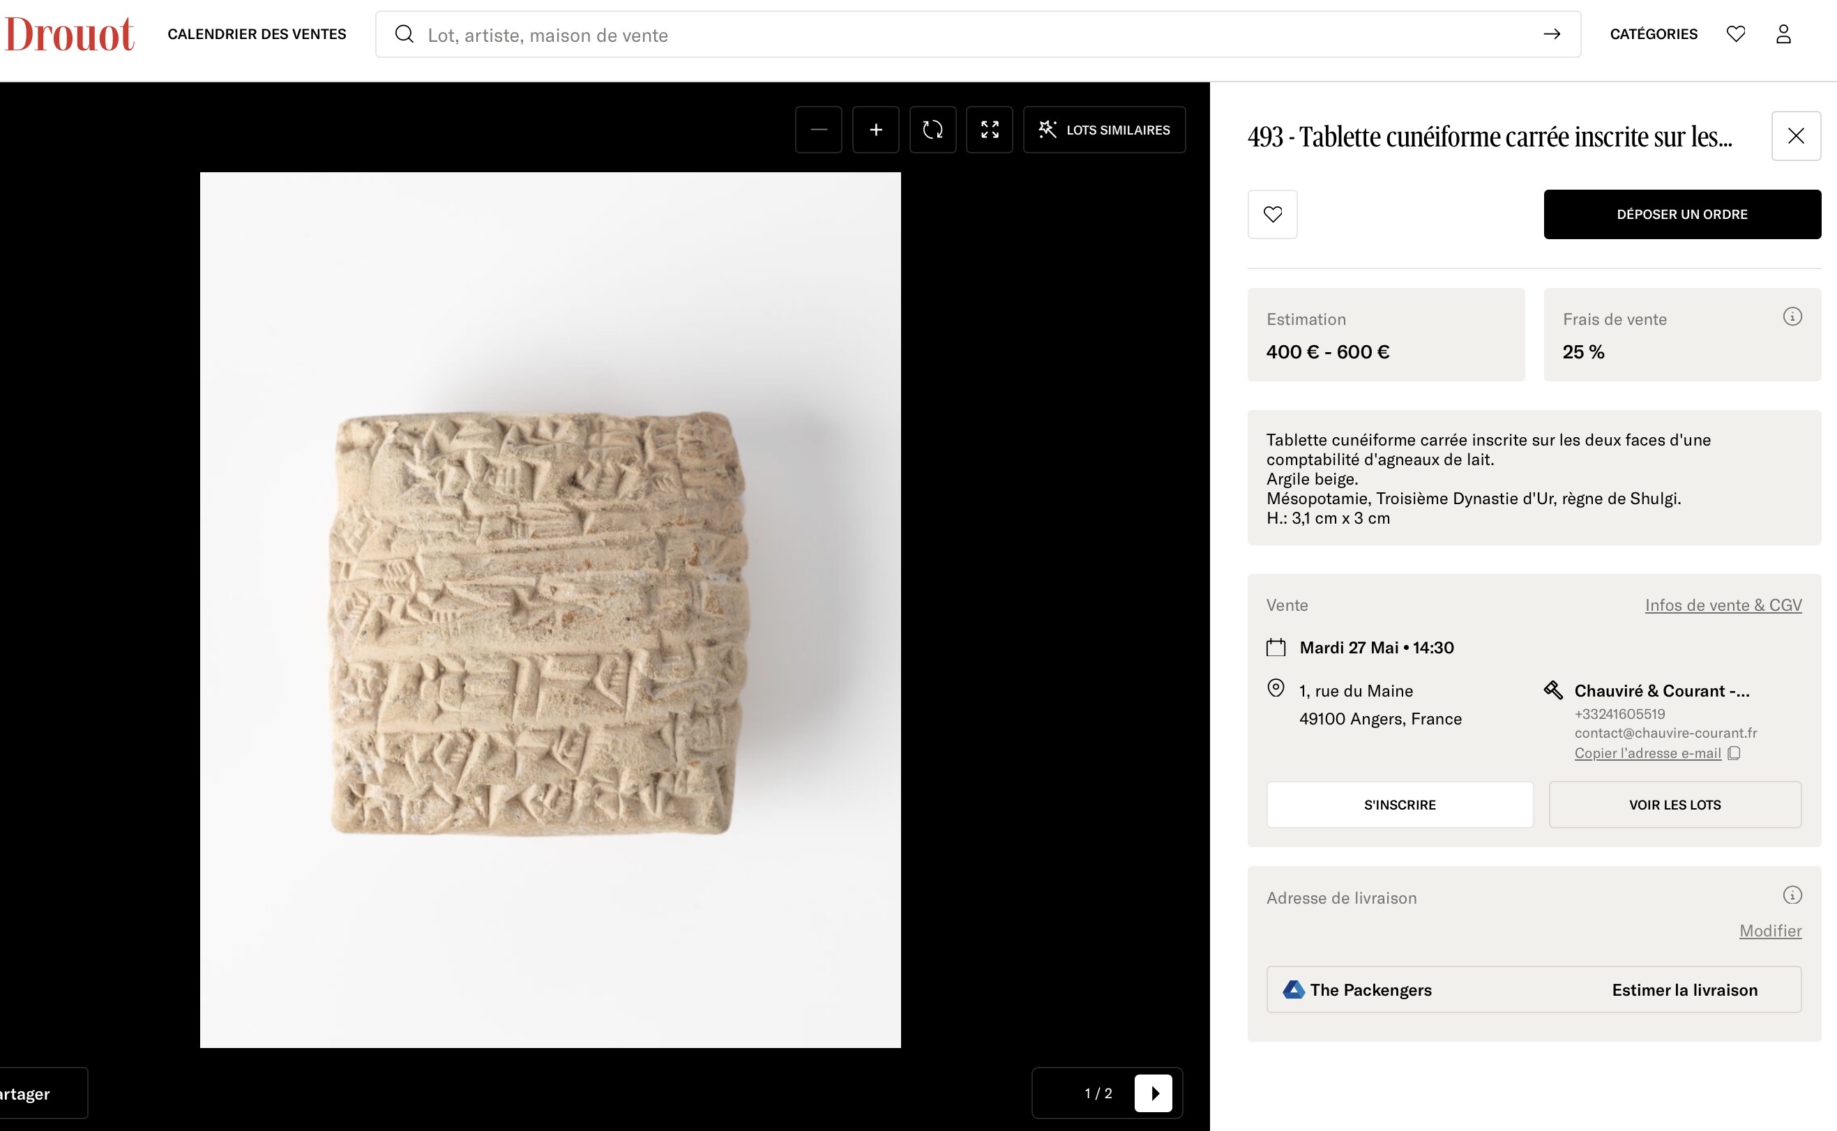Click the Déposer un ordre button
Screen dimensions: 1837x1131
tap(1681, 215)
